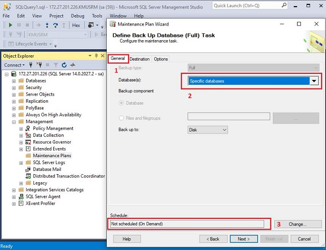
Task: Click the Next > button
Action: (x=243, y=239)
